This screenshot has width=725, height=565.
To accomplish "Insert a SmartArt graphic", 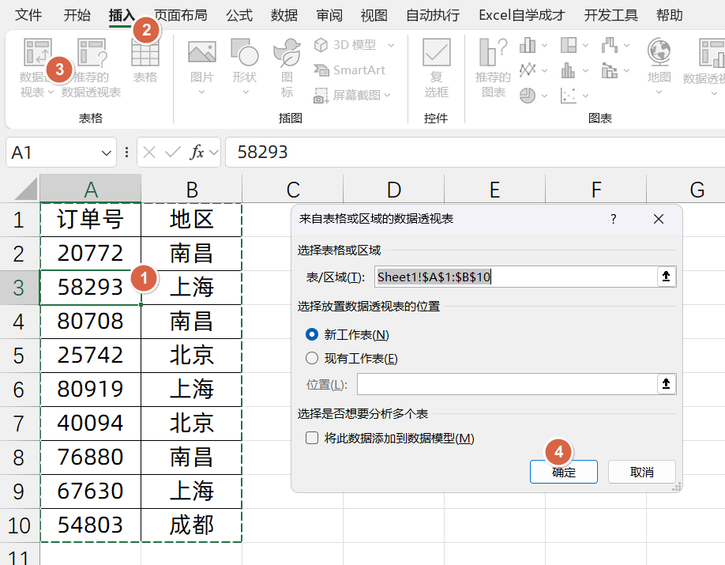I will [349, 70].
